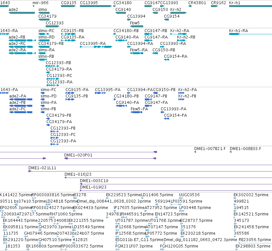The width and height of the screenshot is (272, 251).
Task: Click EST RH46591.5prime label
Action: 137,214
